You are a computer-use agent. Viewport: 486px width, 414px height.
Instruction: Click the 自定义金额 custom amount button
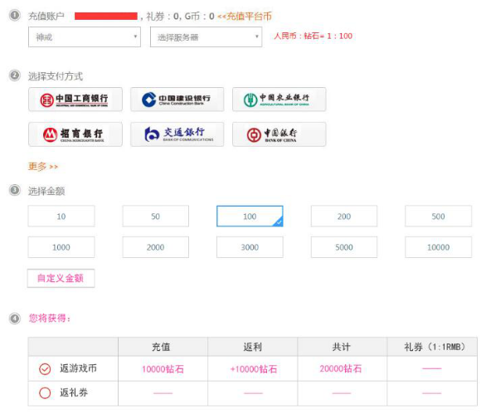click(x=61, y=278)
